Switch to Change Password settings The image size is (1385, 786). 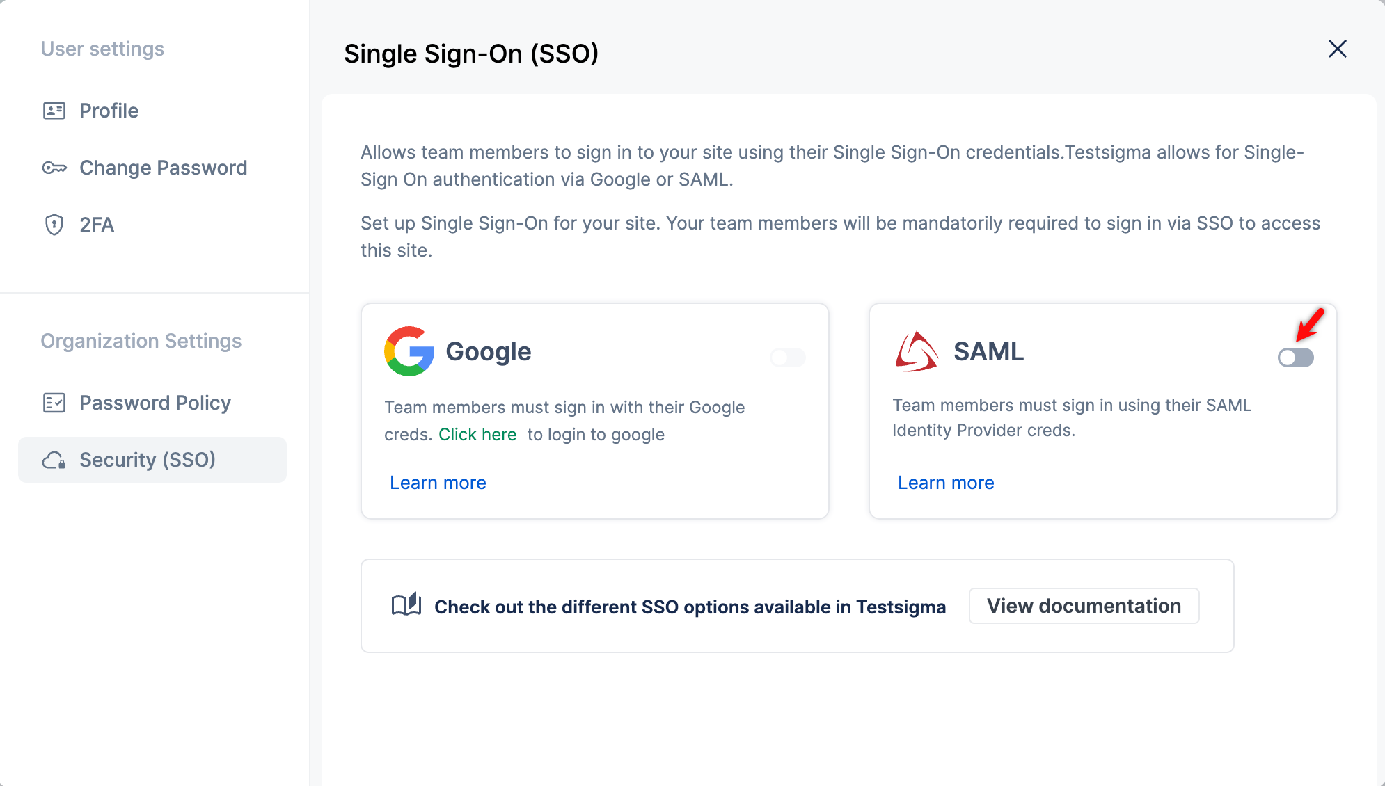point(163,167)
